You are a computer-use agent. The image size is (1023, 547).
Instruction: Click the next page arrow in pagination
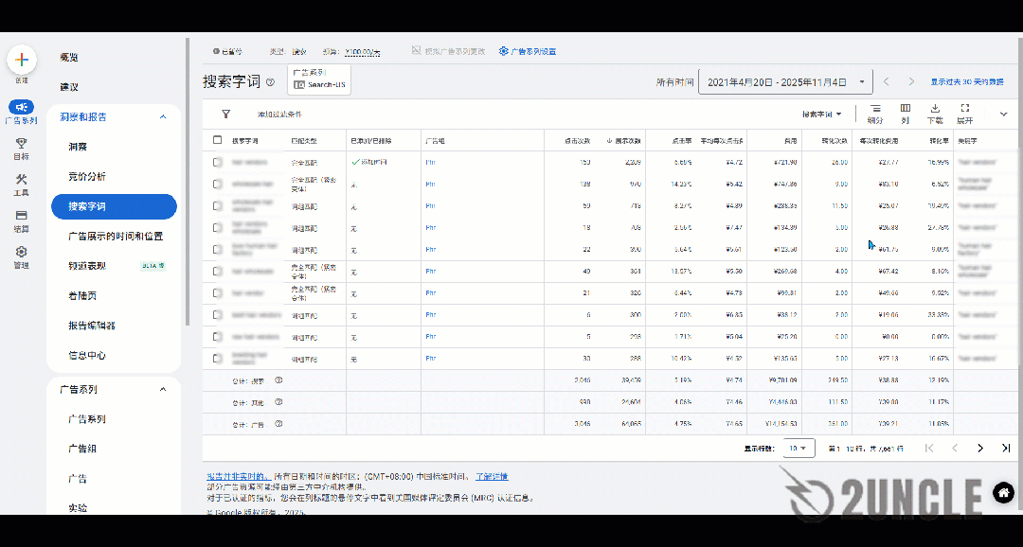pyautogui.click(x=980, y=449)
